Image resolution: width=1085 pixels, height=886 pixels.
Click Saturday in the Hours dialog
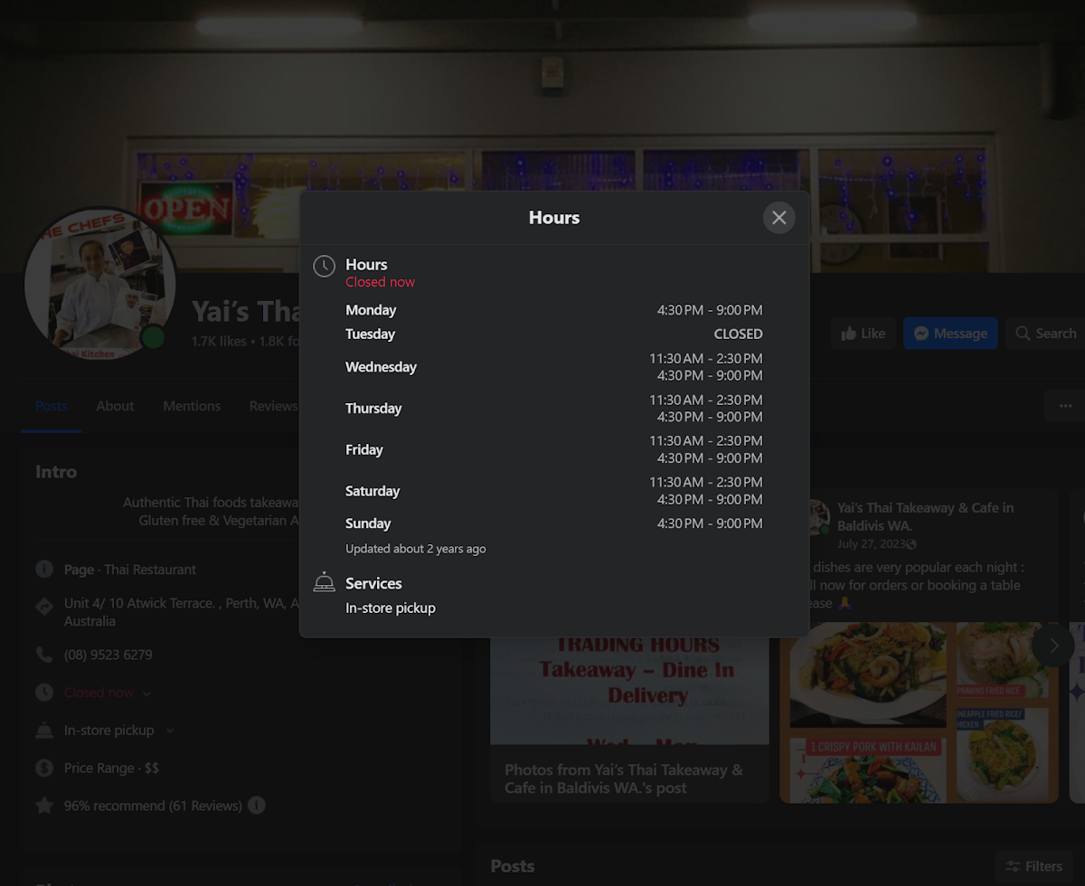[373, 491]
